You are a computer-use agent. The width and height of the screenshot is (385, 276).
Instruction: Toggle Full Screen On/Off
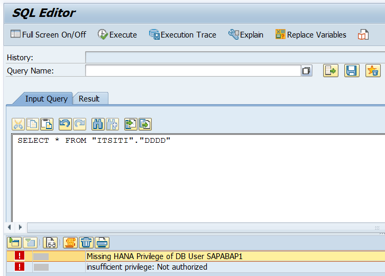point(48,34)
